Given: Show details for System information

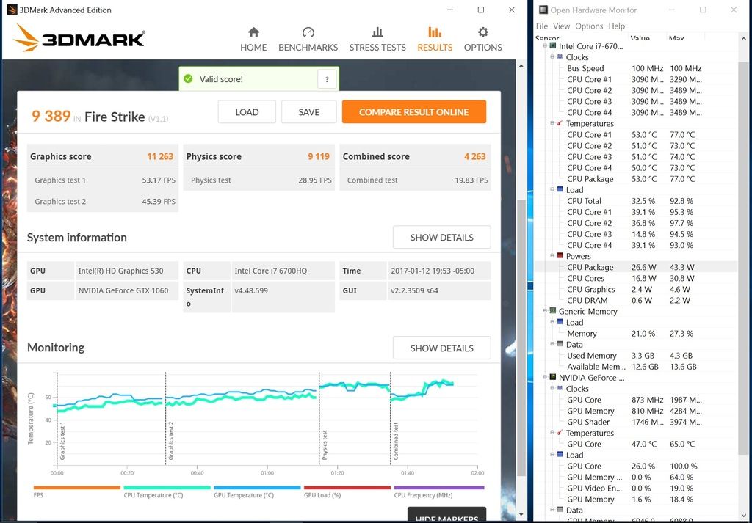Looking at the screenshot, I should click(441, 237).
